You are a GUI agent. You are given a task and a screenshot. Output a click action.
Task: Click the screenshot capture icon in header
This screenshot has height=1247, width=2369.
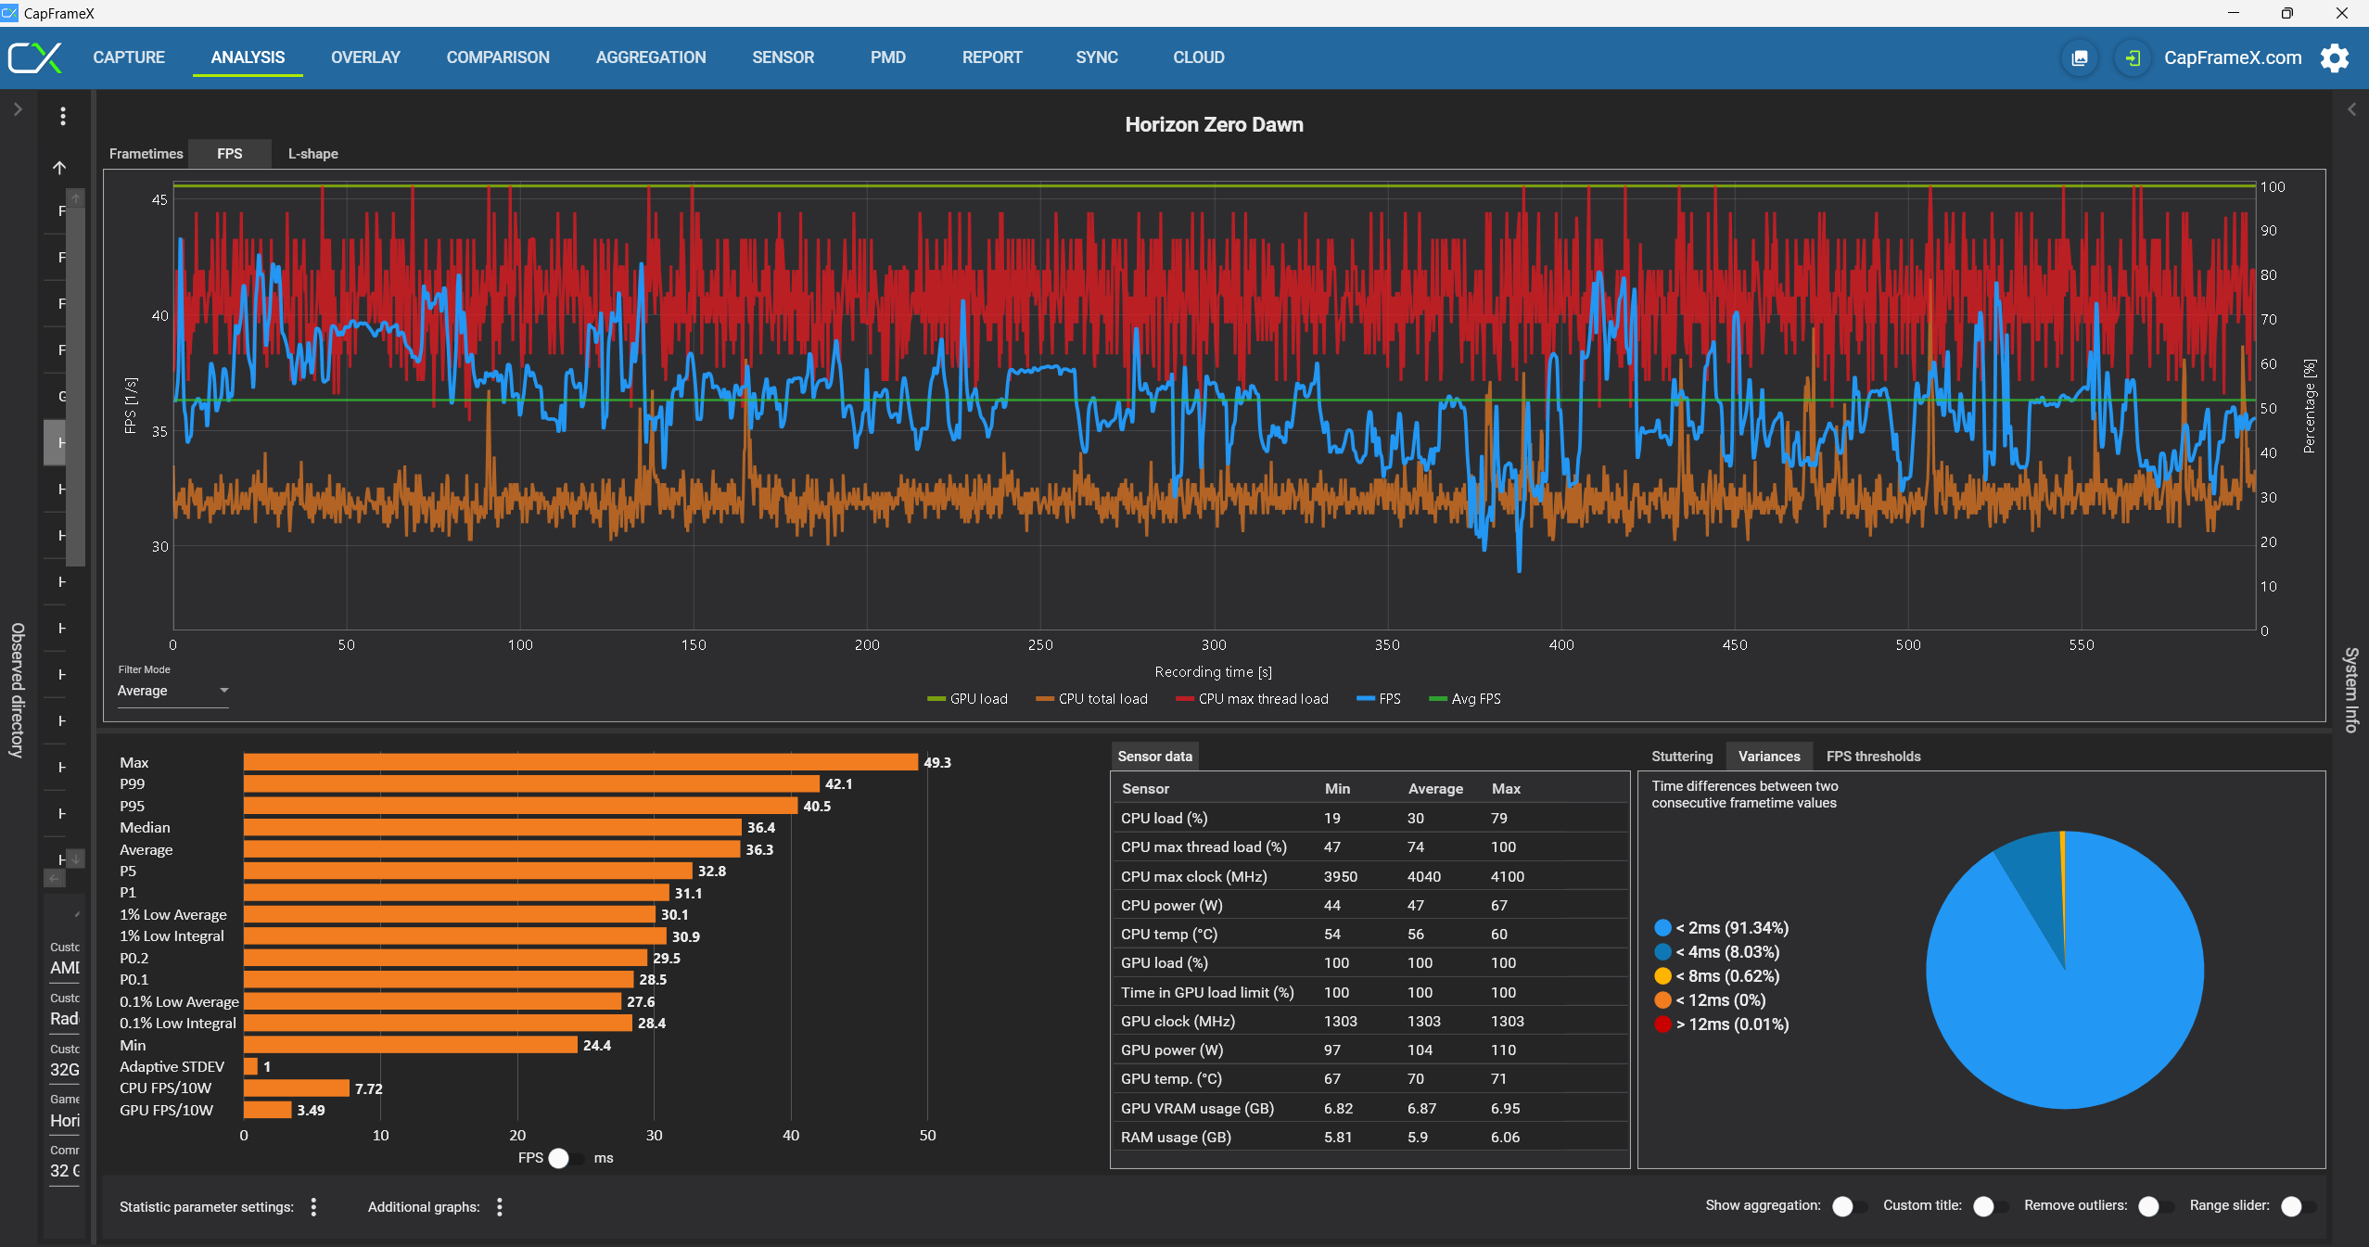(2080, 58)
